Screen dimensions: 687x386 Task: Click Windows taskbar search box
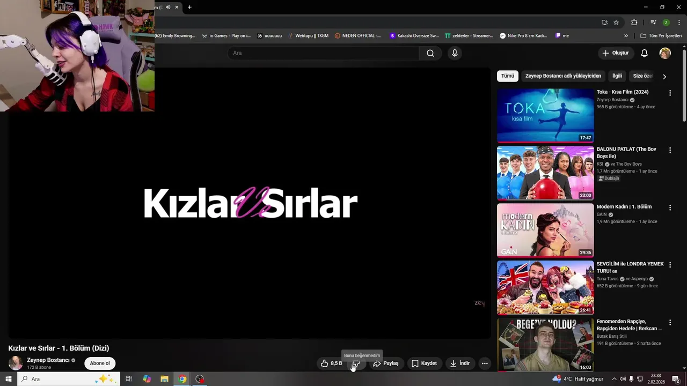[68, 379]
